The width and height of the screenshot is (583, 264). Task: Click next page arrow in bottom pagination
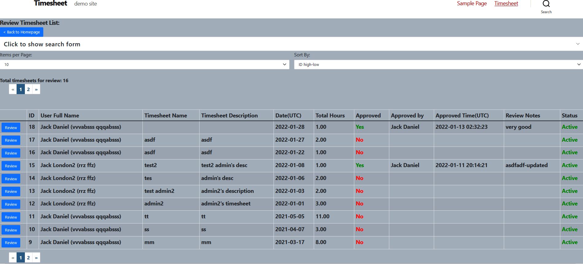(x=36, y=258)
